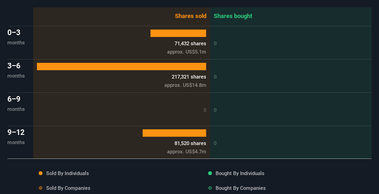The width and height of the screenshot is (379, 194).
Task: Select the 0–3 months row label
Action: pyautogui.click(x=14, y=32)
